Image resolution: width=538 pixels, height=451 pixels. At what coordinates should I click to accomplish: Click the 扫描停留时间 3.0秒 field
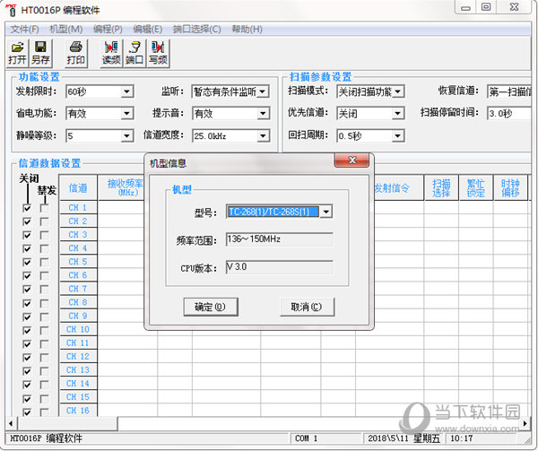click(x=509, y=113)
